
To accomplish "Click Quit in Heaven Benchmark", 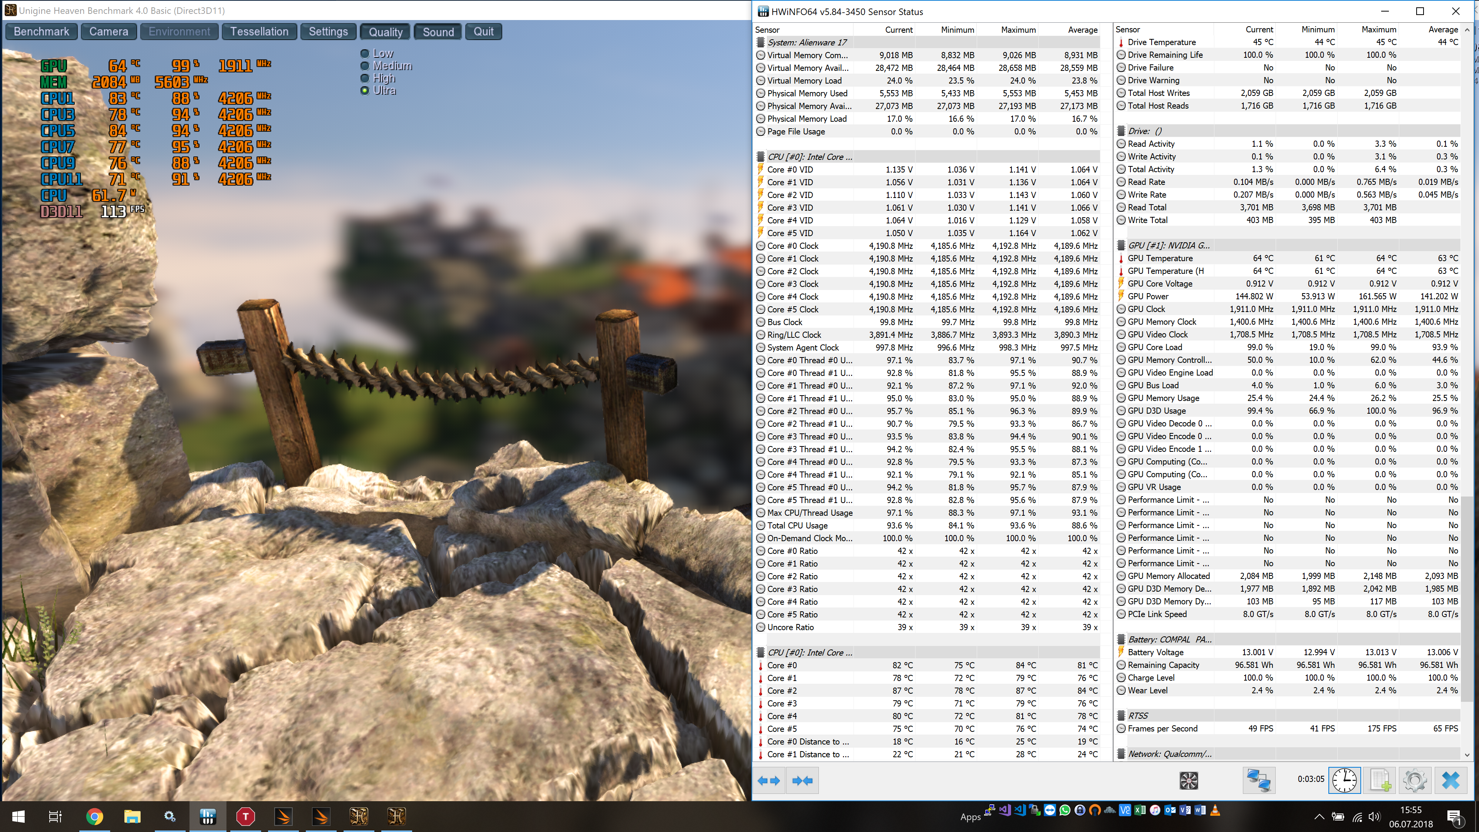I will 483,32.
